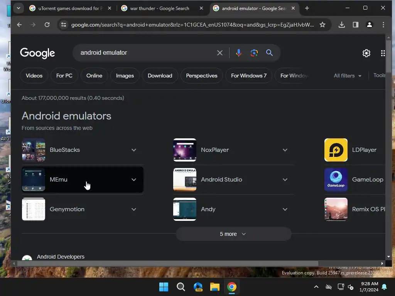
Task: Click the MEmu thumbnail image
Action: [x=34, y=180]
